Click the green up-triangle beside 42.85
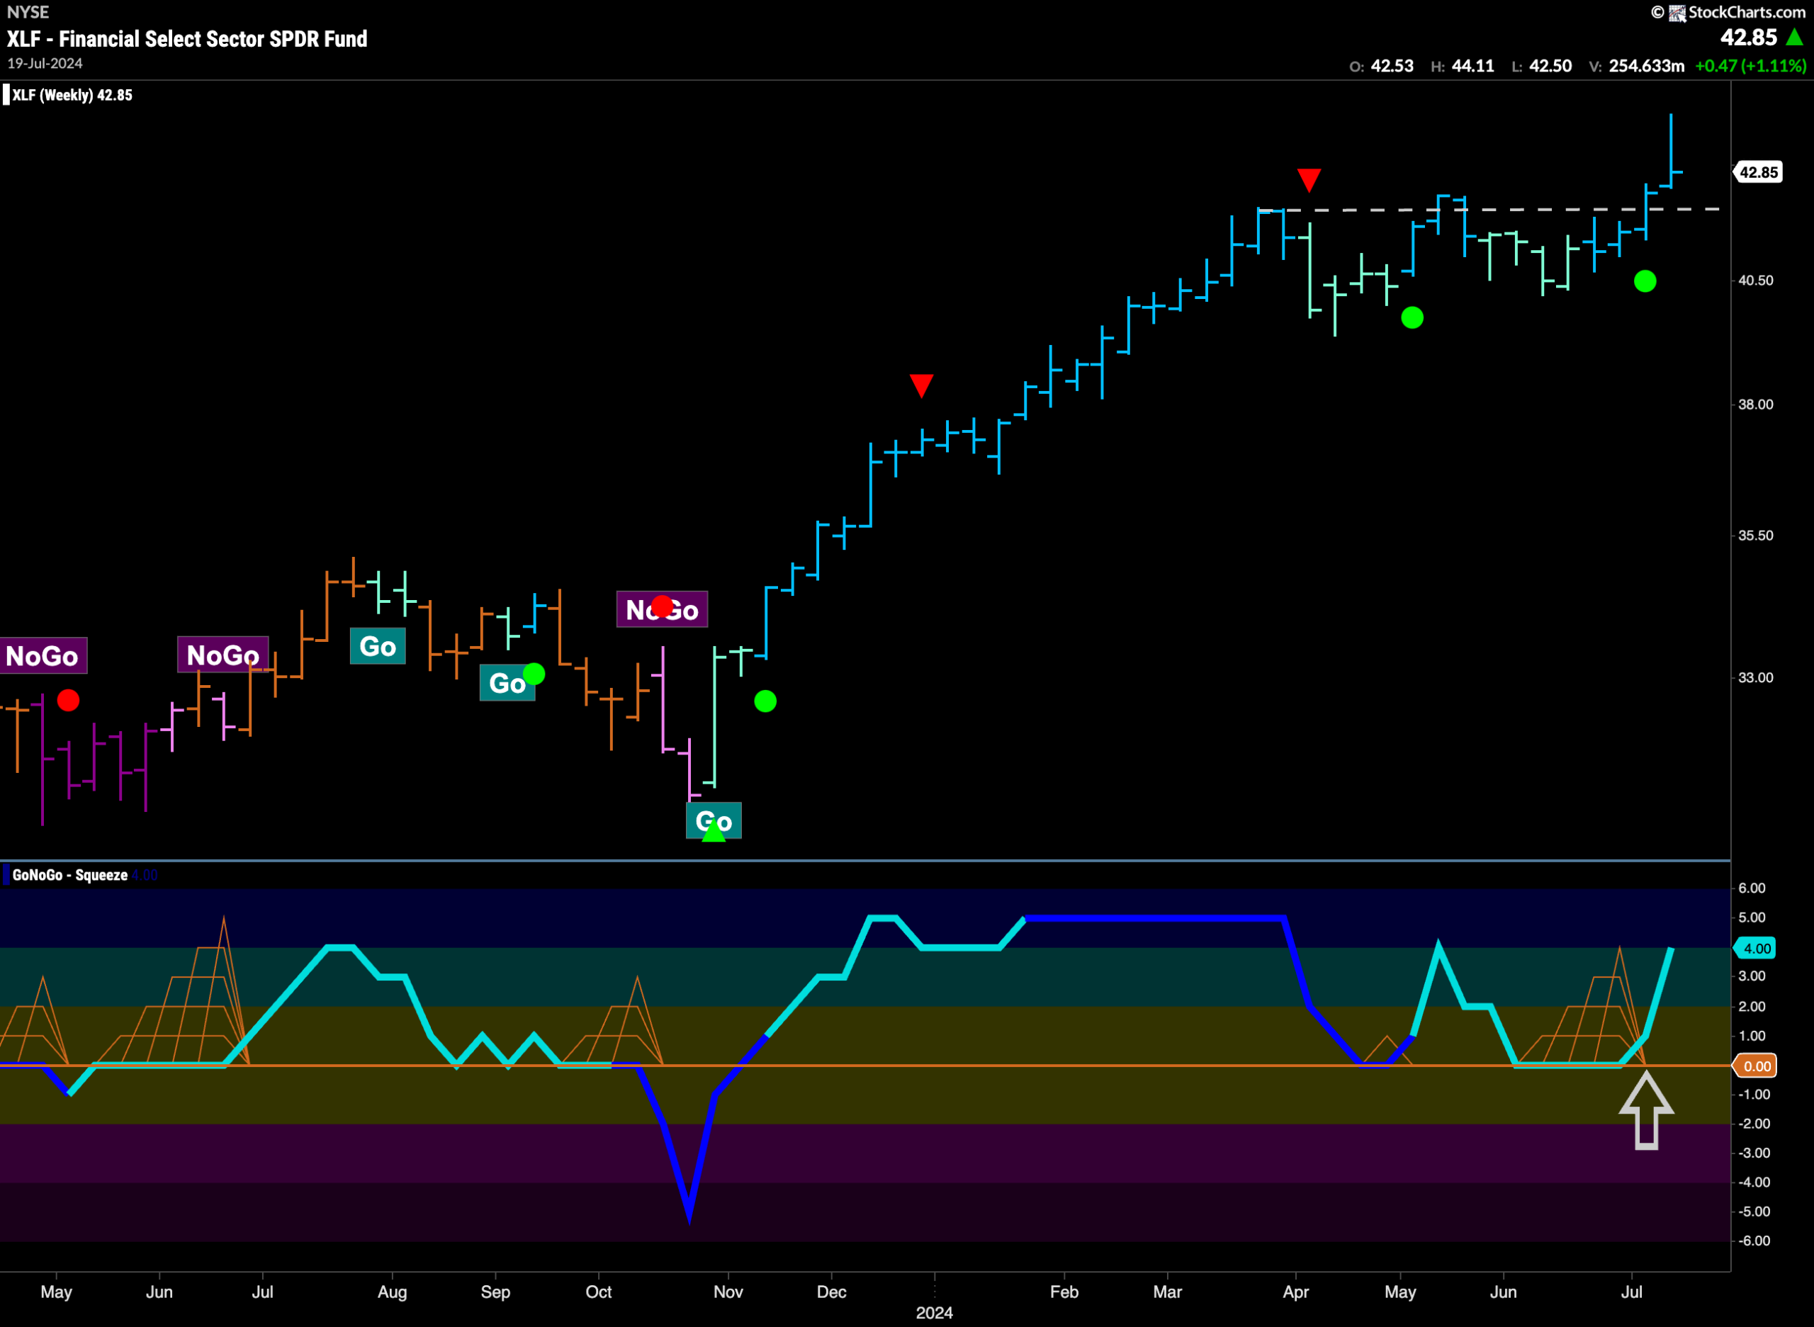 1794,37
